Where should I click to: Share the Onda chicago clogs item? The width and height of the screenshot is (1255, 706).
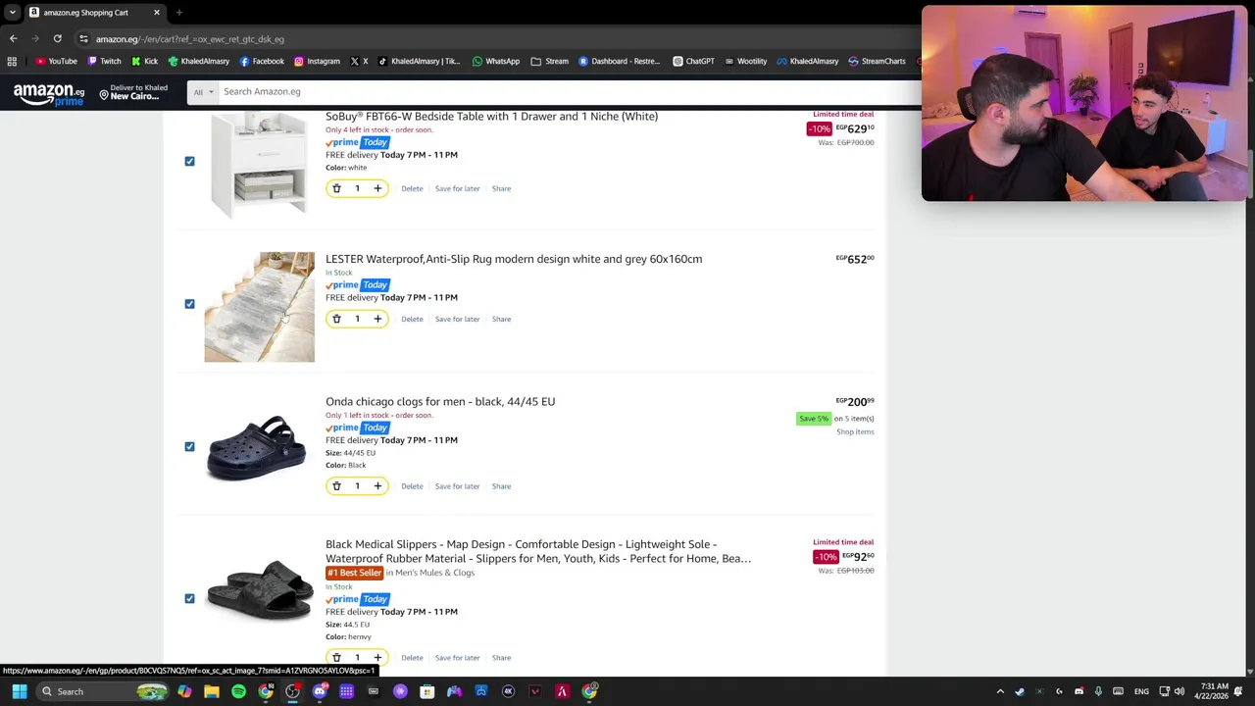coord(501,486)
